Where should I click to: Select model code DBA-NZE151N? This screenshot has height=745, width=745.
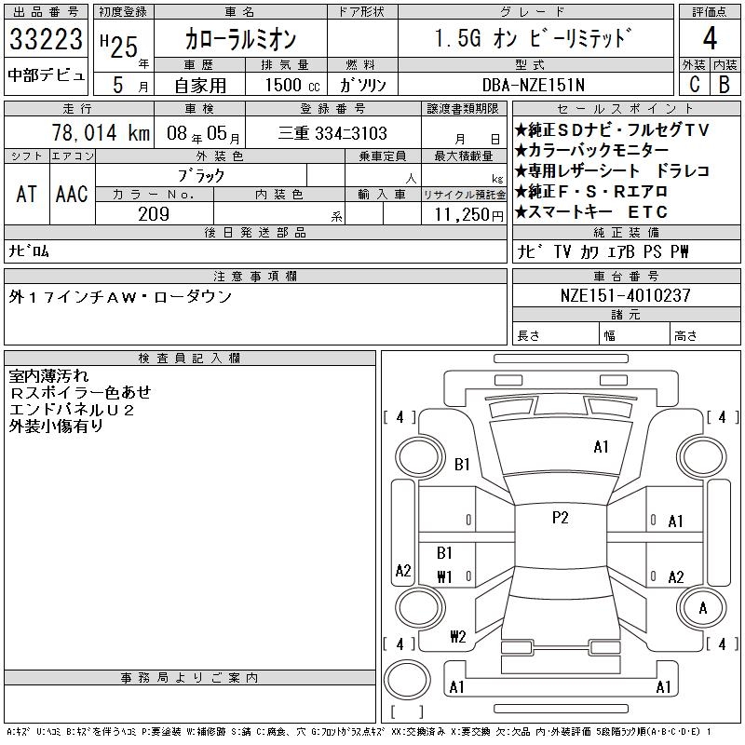point(533,85)
